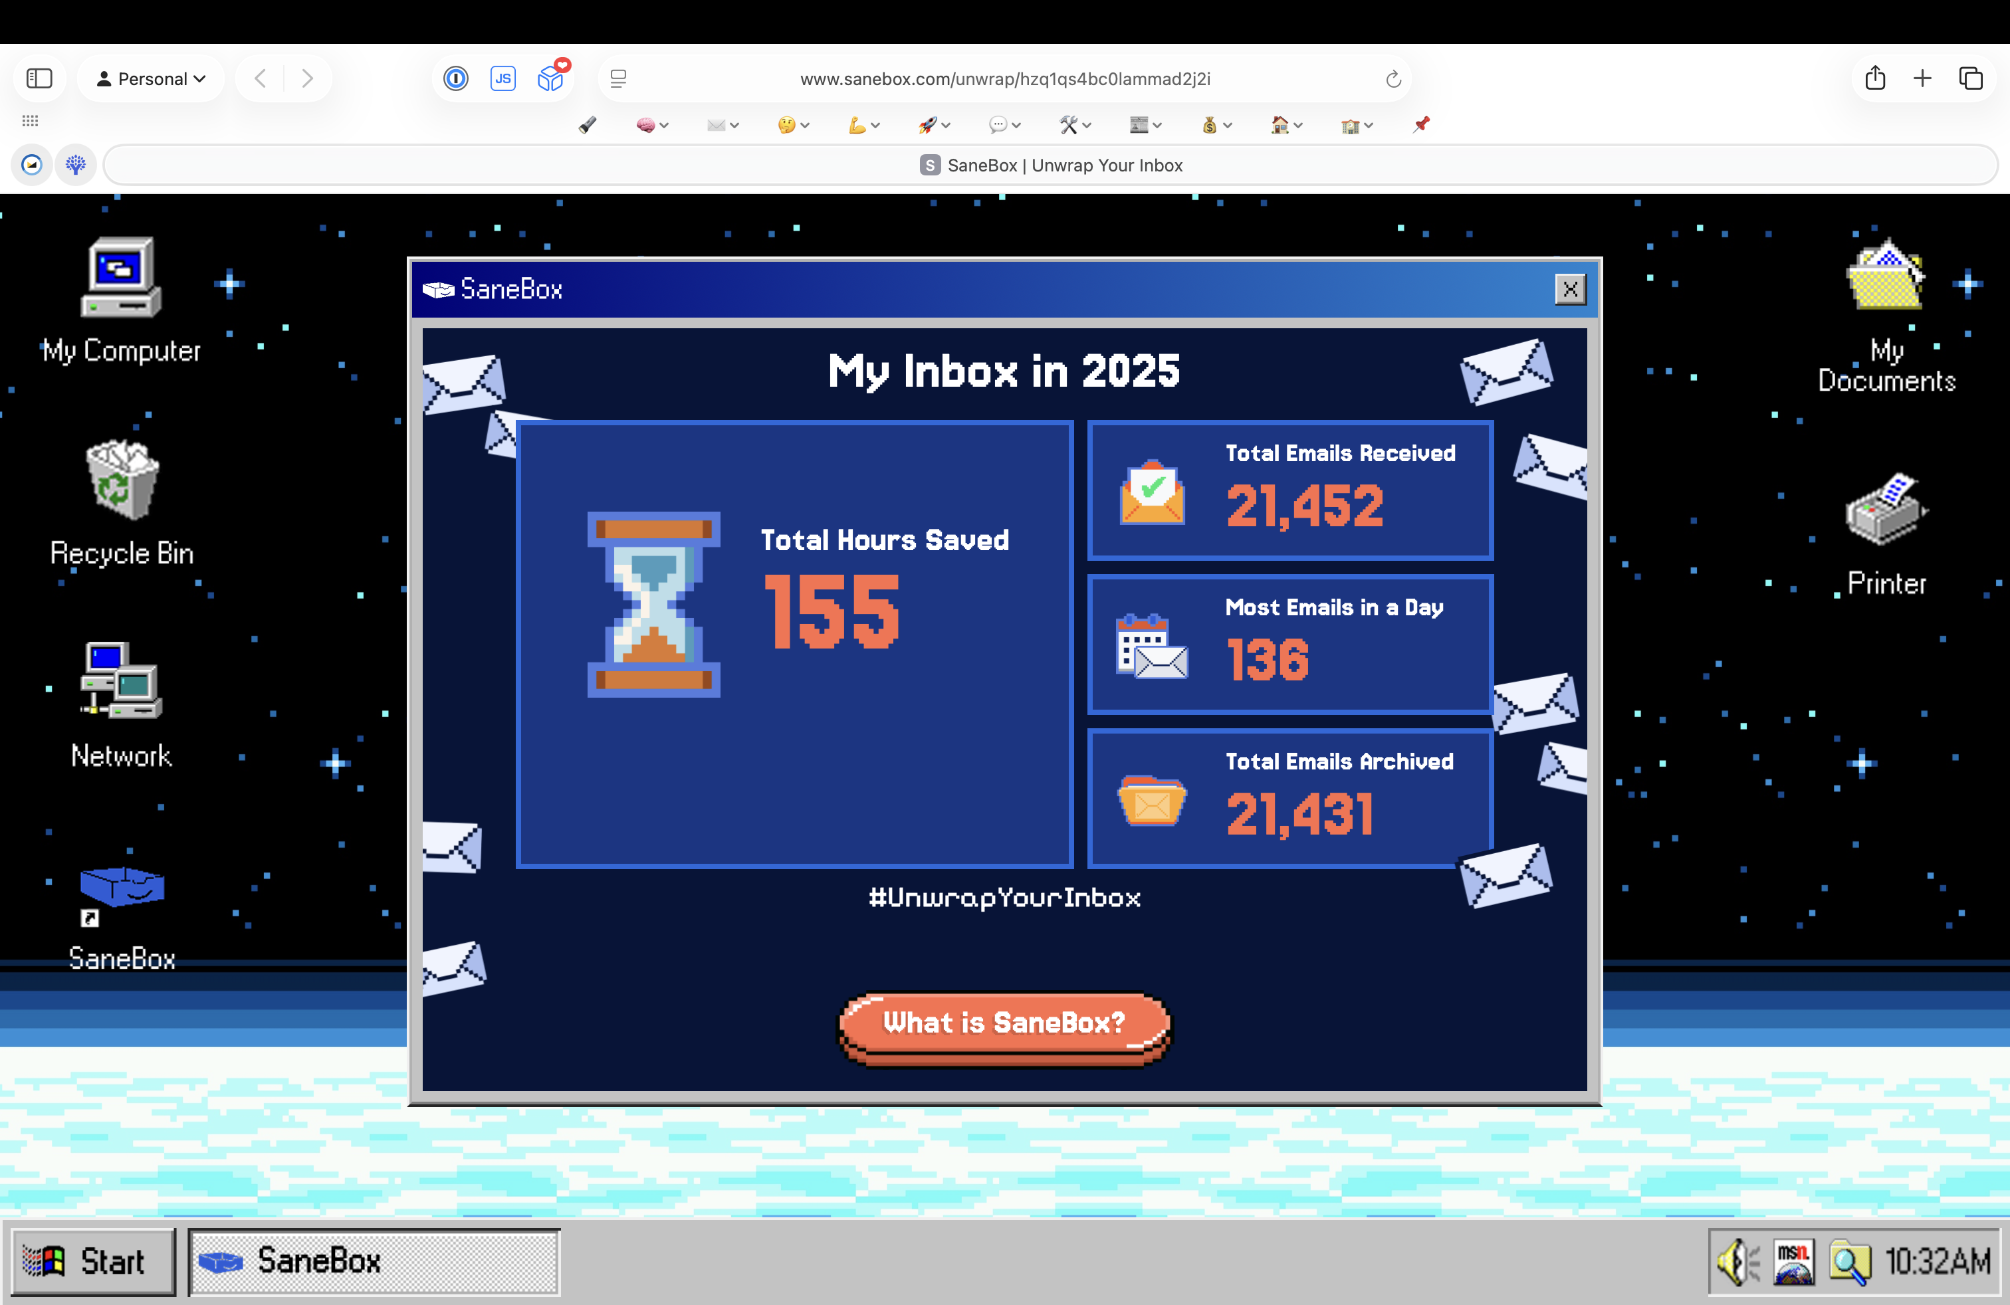
Task: Select the SaneBox Unwrap Your Inbox tab
Action: (x=1051, y=165)
